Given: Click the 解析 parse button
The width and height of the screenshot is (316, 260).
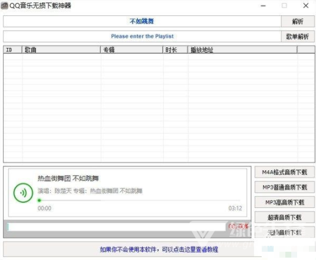Looking at the screenshot, I should pos(298,21).
